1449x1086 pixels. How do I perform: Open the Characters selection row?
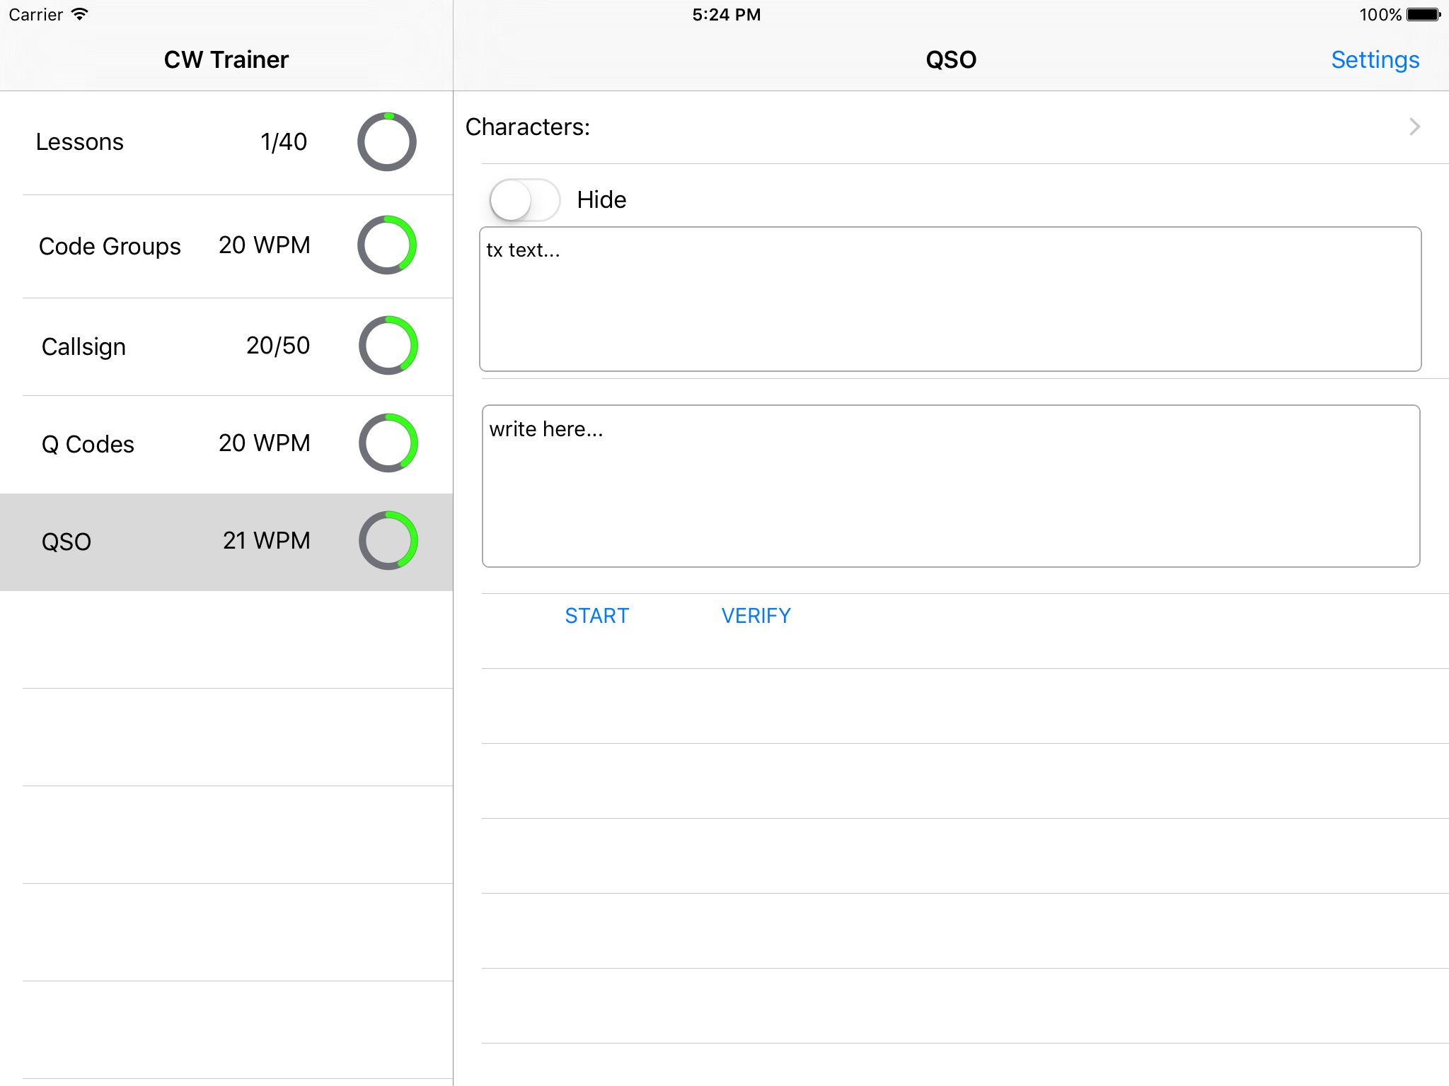point(920,127)
